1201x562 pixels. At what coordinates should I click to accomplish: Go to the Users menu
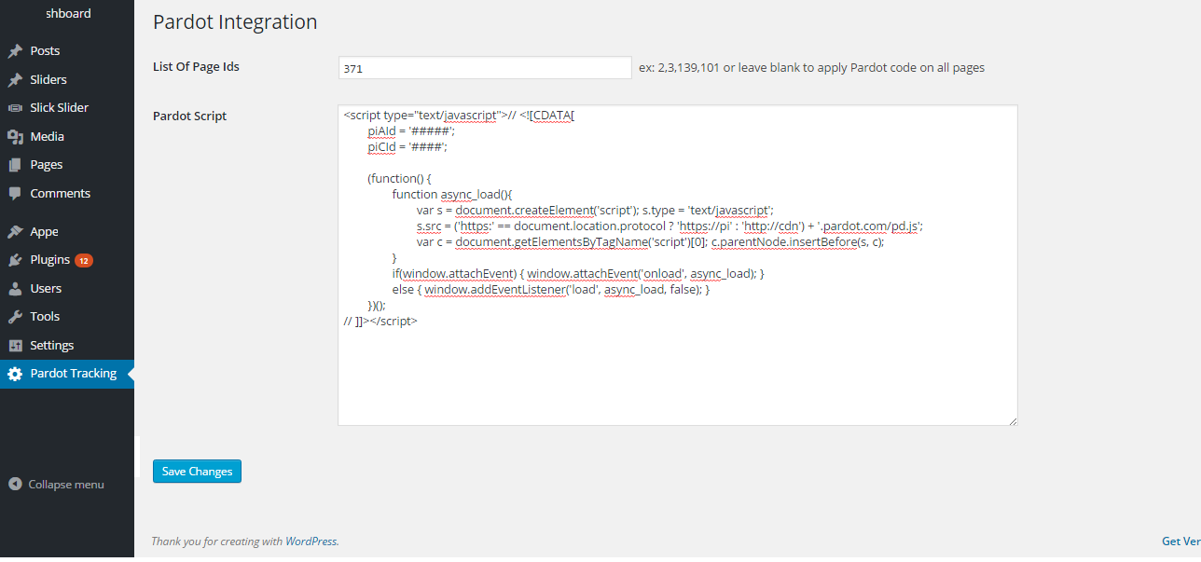(67, 289)
